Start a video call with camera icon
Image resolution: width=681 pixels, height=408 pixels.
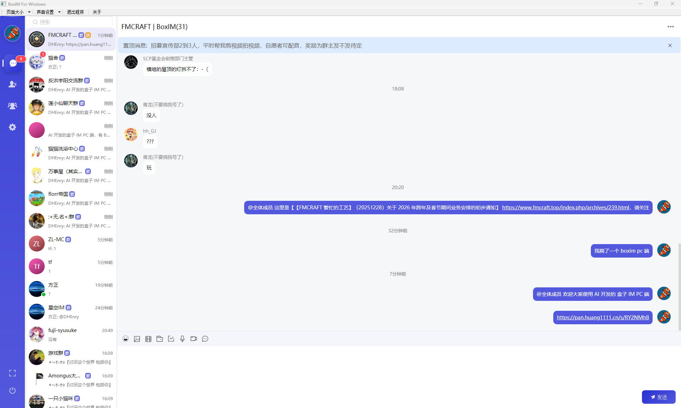(194, 339)
